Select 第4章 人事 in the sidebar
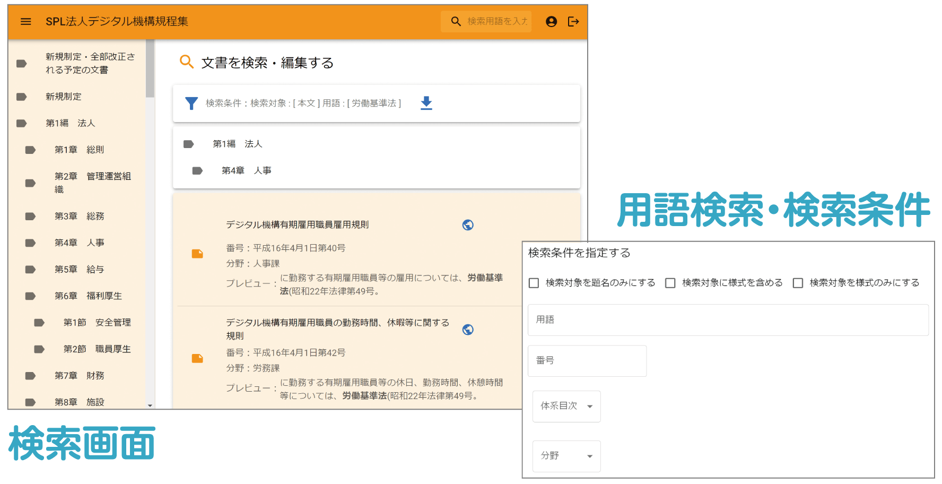The height and width of the screenshot is (484, 942). 80,243
